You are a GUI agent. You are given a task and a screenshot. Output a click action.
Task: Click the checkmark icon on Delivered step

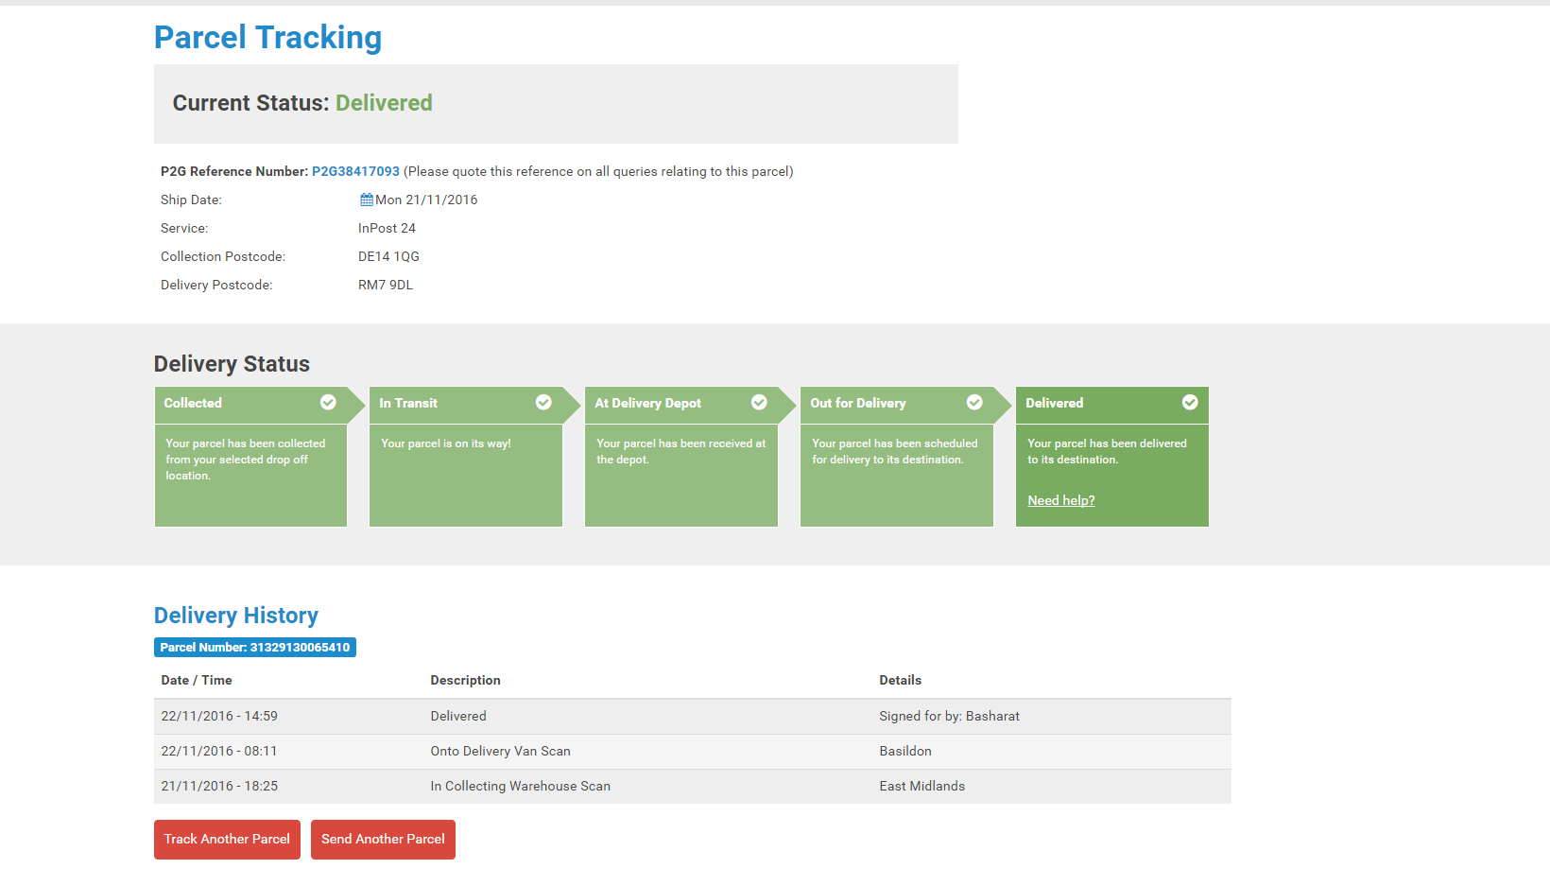tap(1190, 402)
